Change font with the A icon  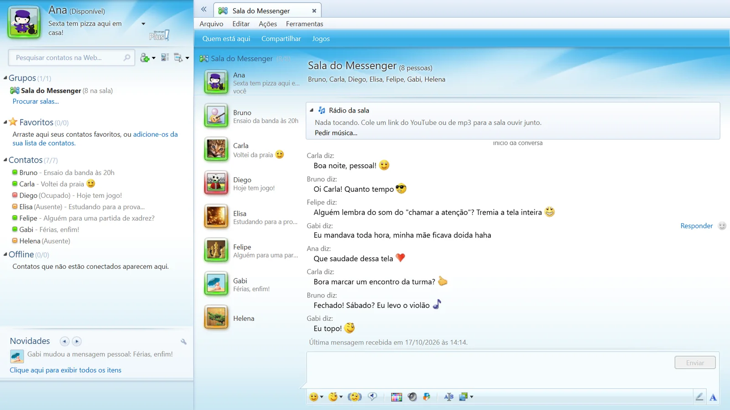pos(713,397)
